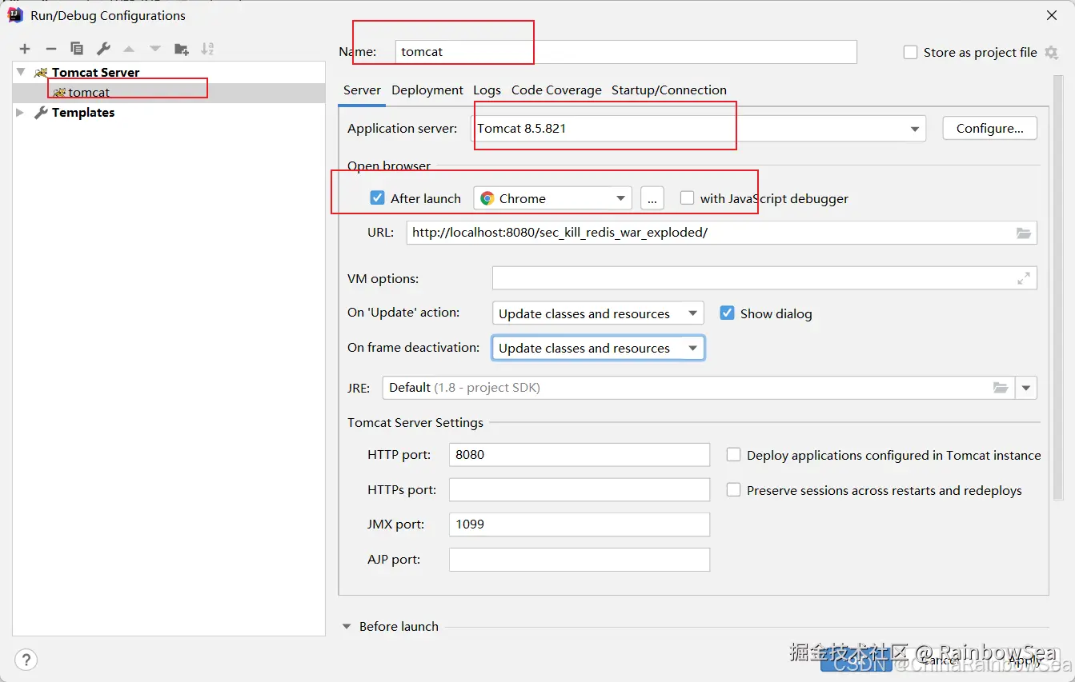Viewport: 1075px width, 682px height.
Task: Click the Tomcat Server group icon
Action: (x=41, y=73)
